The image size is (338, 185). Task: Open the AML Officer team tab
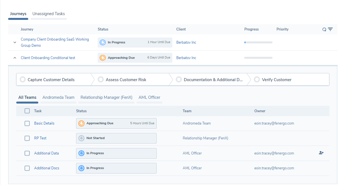pos(149,97)
